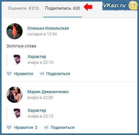This screenshot has width=139, height=135.
Task: Click Нравится under the Золотые слова post
Action: [x=24, y=74]
